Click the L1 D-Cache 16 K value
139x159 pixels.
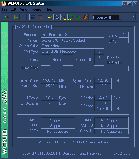coord(49,103)
